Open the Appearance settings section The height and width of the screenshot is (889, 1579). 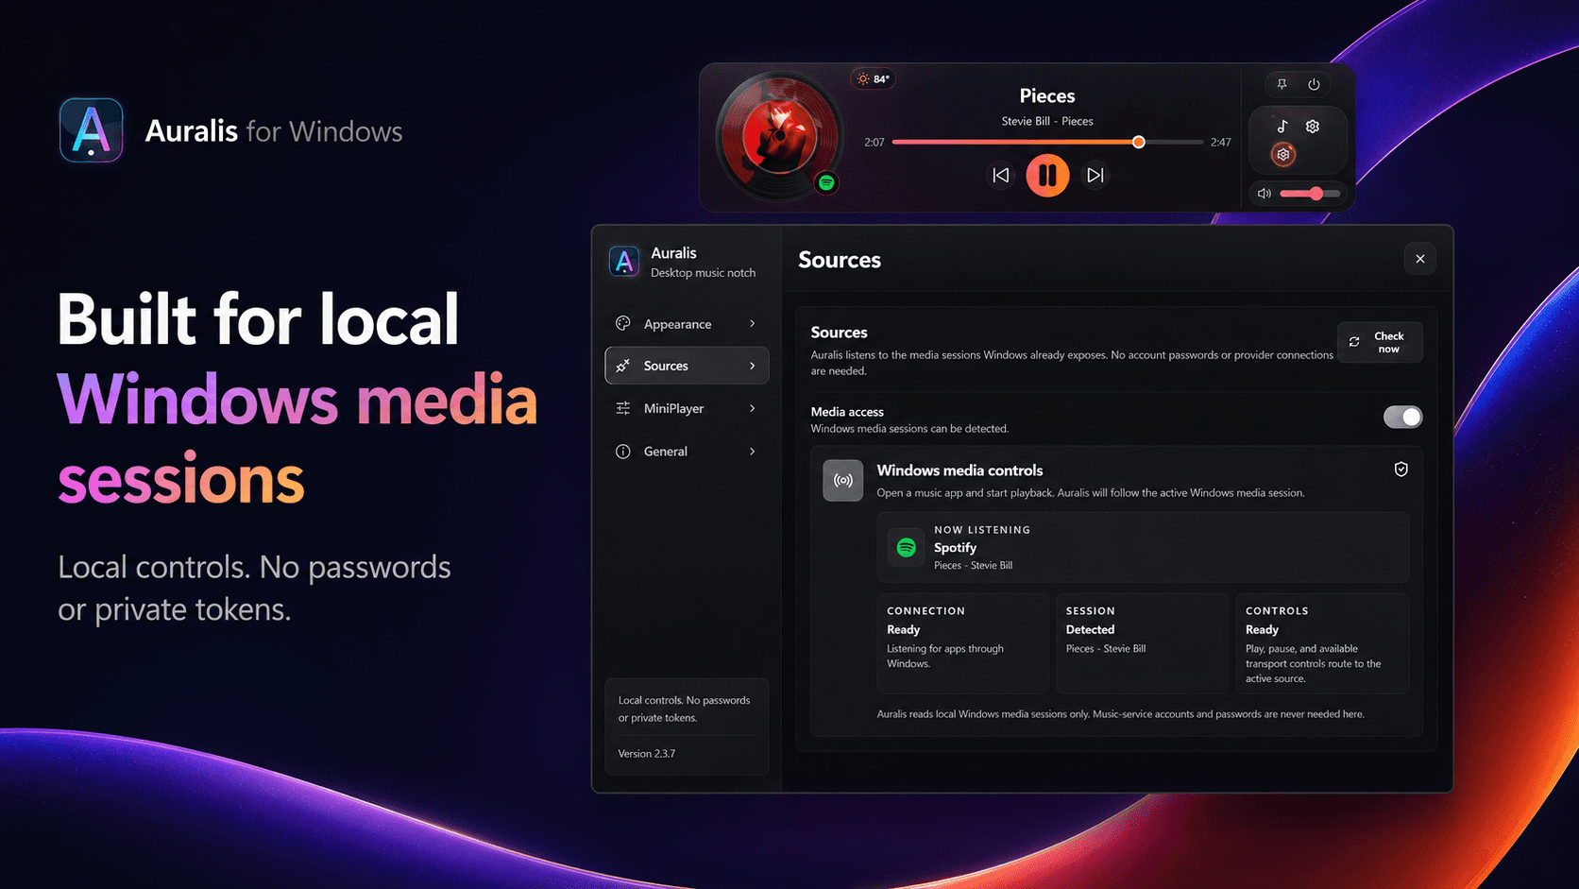[x=687, y=323]
